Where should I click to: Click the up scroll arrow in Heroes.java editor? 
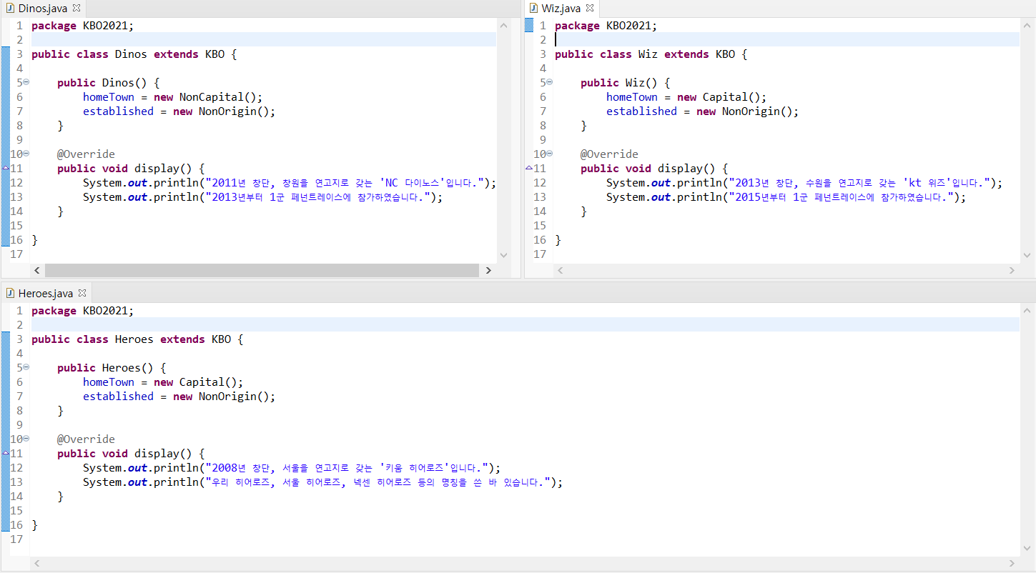(1027, 310)
